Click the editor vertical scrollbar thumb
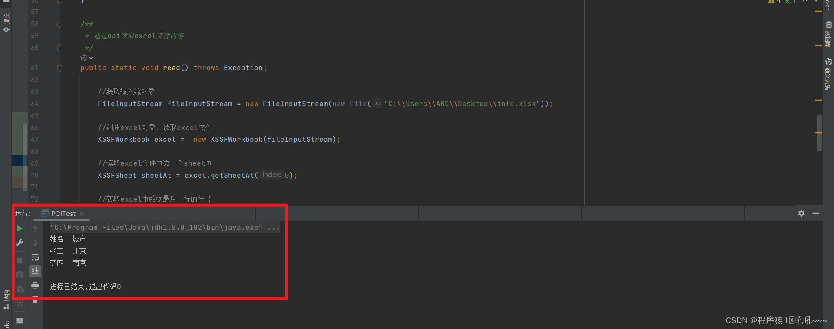The height and width of the screenshot is (329, 834). coord(819,133)
